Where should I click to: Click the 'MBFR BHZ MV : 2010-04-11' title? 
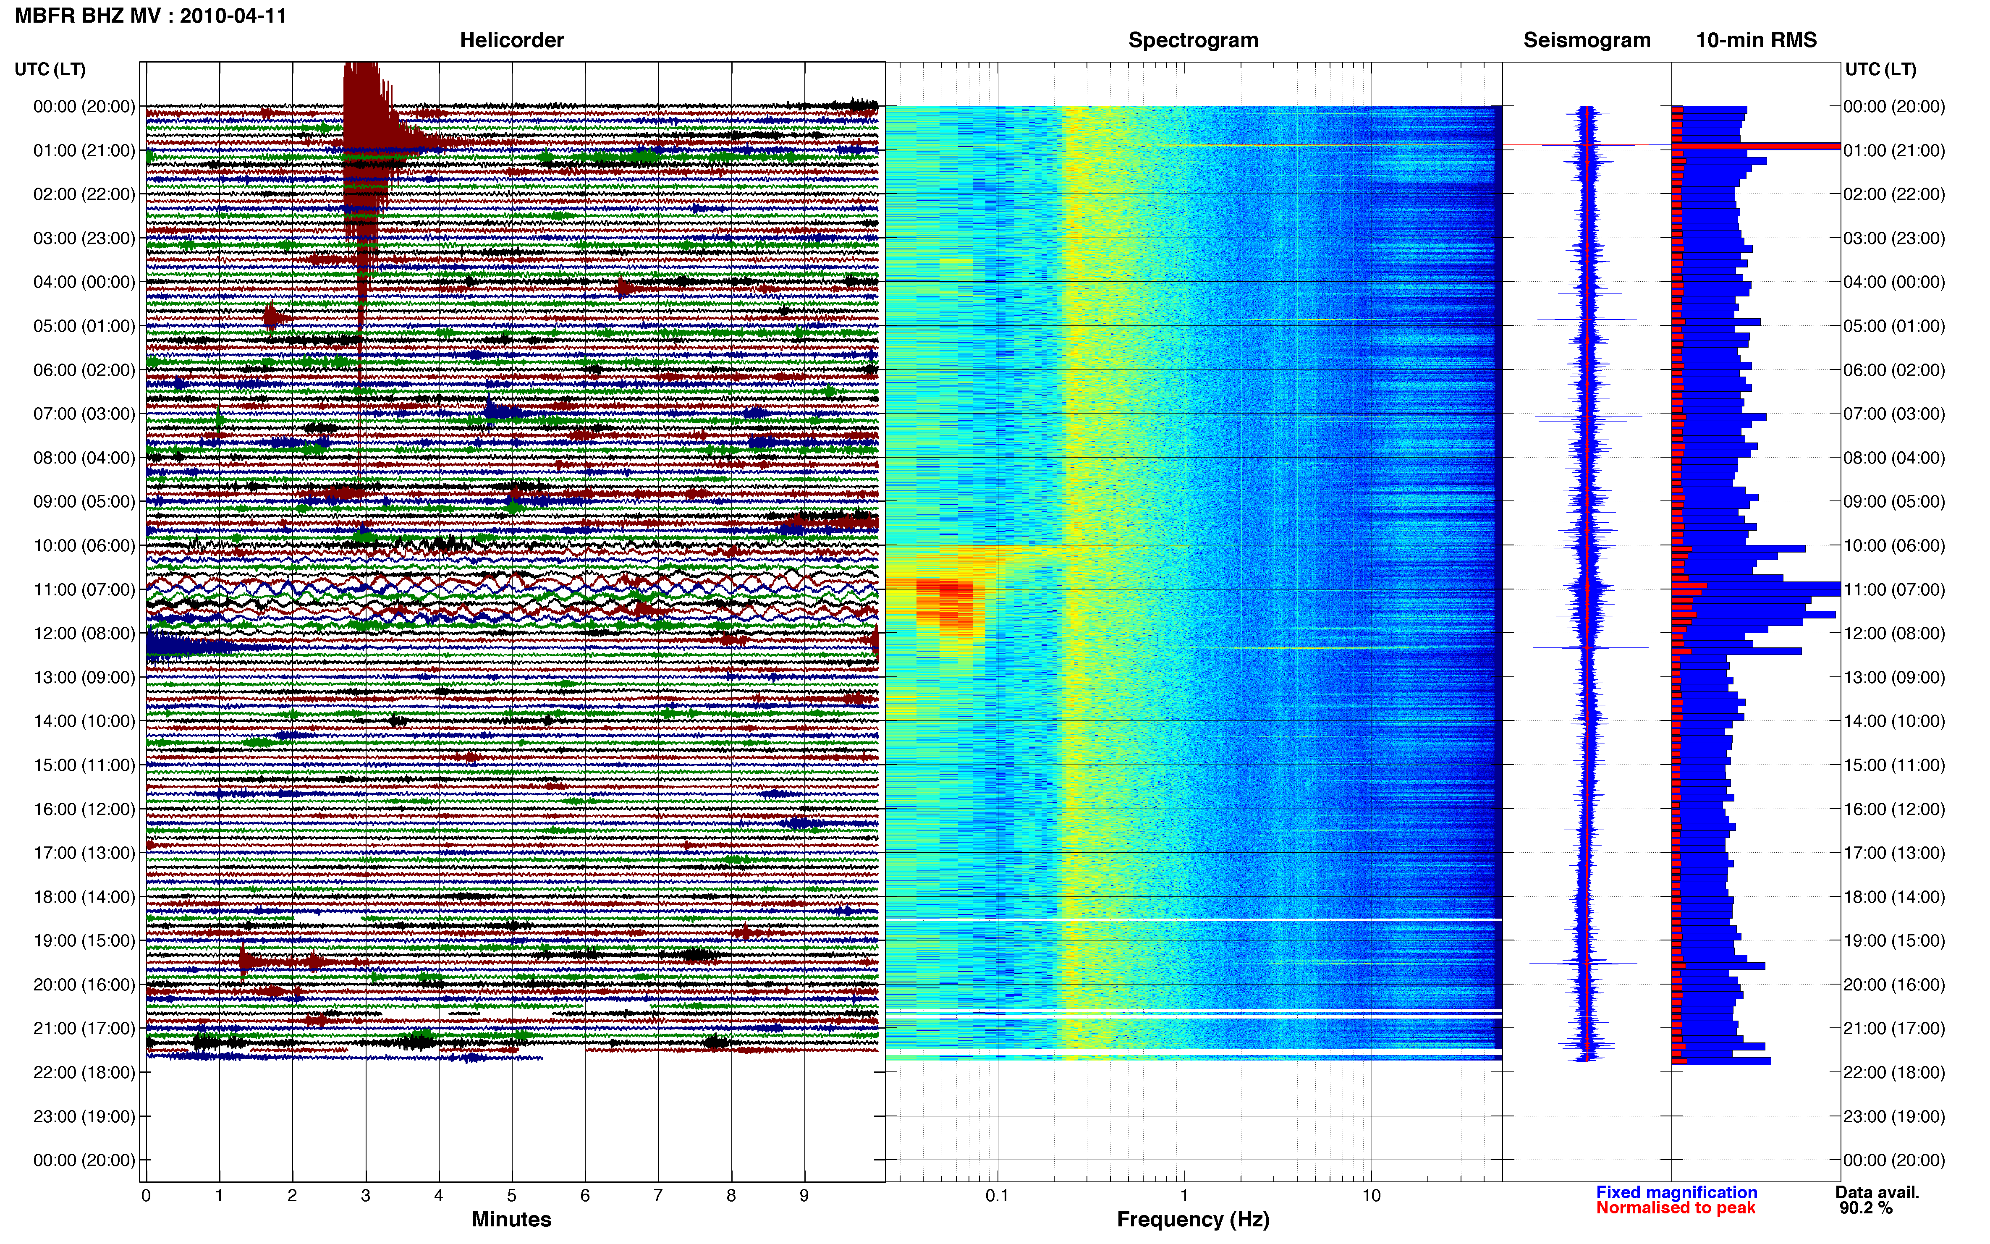[152, 16]
